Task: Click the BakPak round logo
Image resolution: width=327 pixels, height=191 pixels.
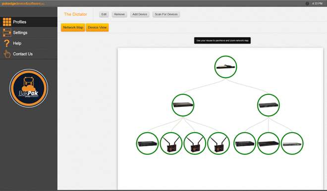Action: 29,88
